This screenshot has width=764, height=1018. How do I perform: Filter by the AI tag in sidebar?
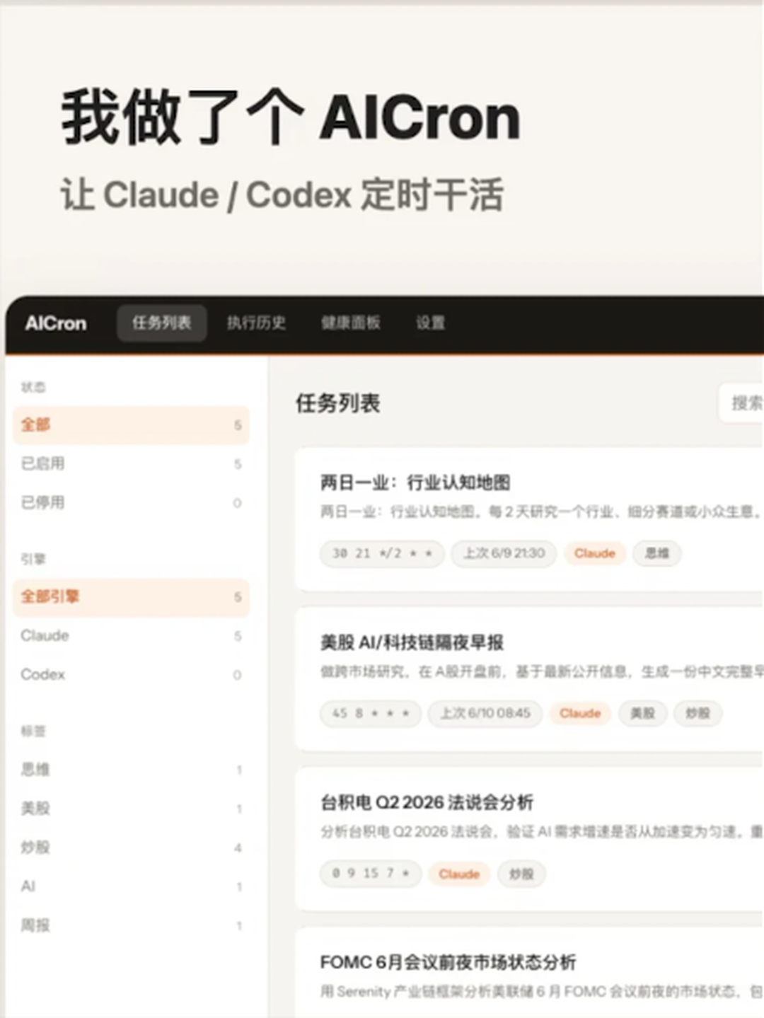pyautogui.click(x=132, y=886)
